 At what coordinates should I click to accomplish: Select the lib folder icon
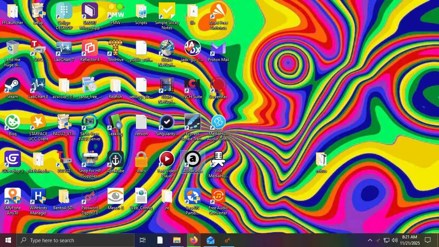click(193, 14)
